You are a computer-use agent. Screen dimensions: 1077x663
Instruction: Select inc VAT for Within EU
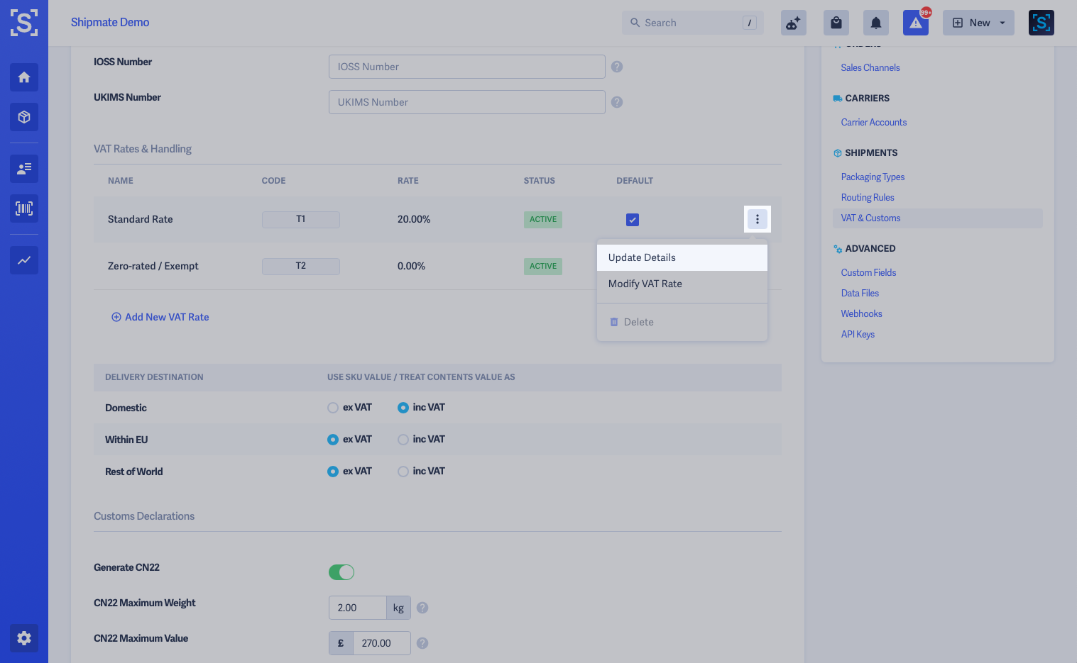point(403,440)
